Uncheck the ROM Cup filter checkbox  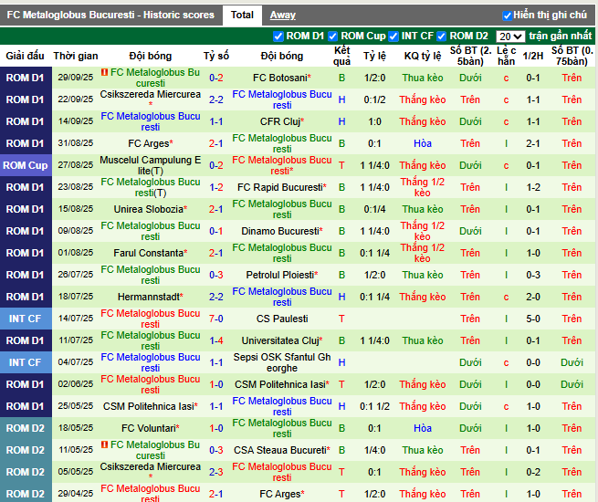tap(332, 37)
